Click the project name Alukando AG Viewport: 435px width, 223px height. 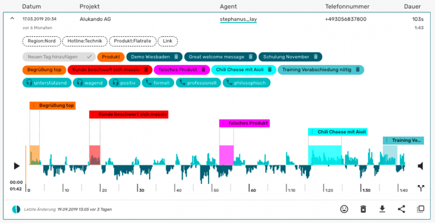pyautogui.click(x=95, y=19)
